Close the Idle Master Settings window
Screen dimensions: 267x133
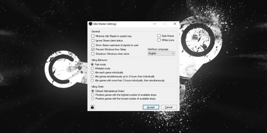[x=175, y=24]
